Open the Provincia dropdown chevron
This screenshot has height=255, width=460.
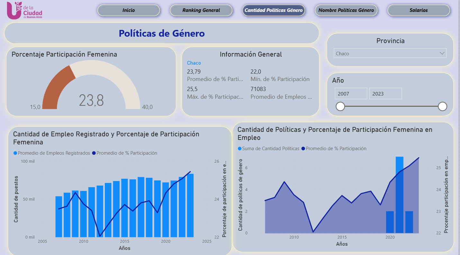click(x=442, y=53)
